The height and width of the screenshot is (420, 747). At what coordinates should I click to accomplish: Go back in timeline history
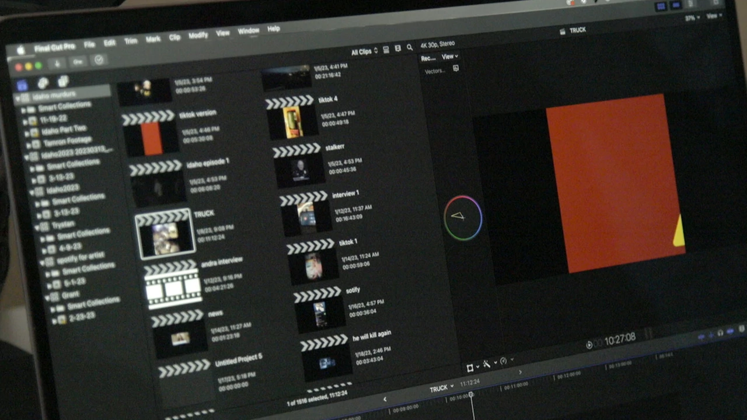point(384,399)
